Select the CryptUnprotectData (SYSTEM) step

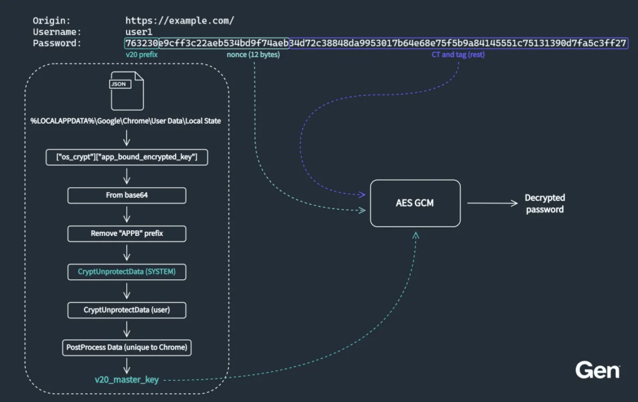(x=126, y=272)
